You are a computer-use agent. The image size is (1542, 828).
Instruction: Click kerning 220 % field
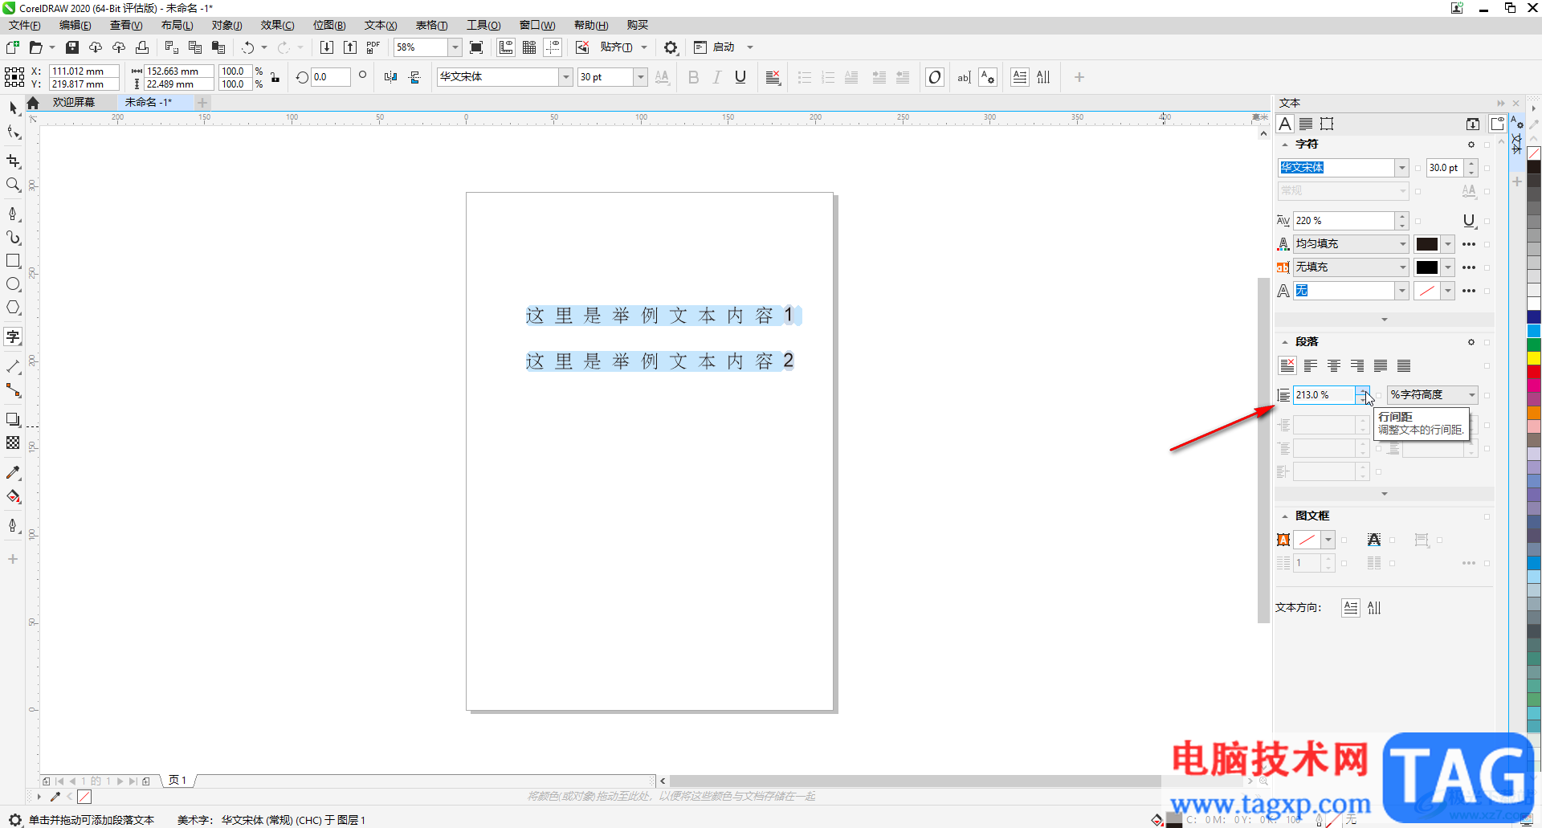point(1344,221)
